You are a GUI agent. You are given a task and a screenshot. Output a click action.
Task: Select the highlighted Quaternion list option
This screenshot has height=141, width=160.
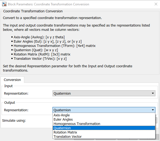(x=104, y=128)
